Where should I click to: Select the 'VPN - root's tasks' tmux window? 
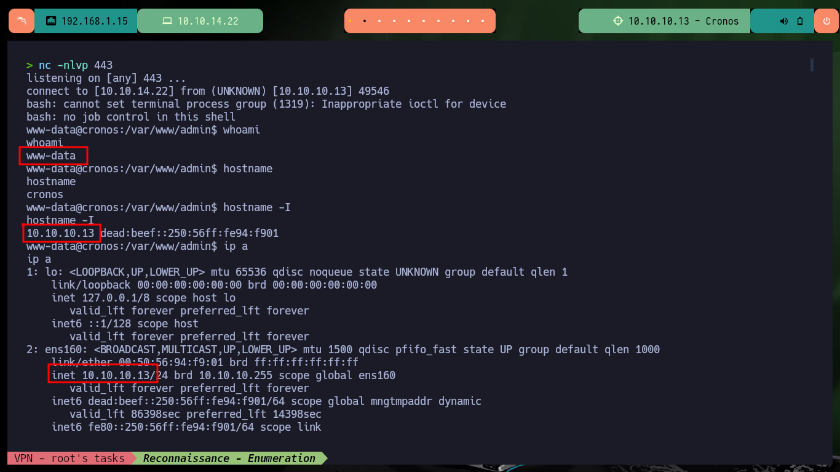coord(69,458)
